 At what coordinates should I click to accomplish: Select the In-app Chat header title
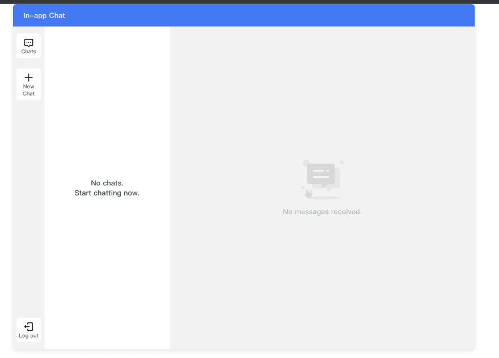[x=44, y=16]
